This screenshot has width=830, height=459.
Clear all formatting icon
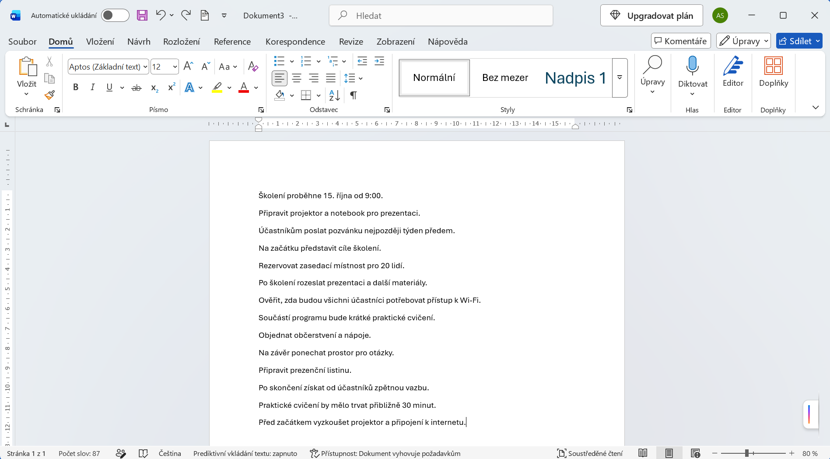coord(253,67)
